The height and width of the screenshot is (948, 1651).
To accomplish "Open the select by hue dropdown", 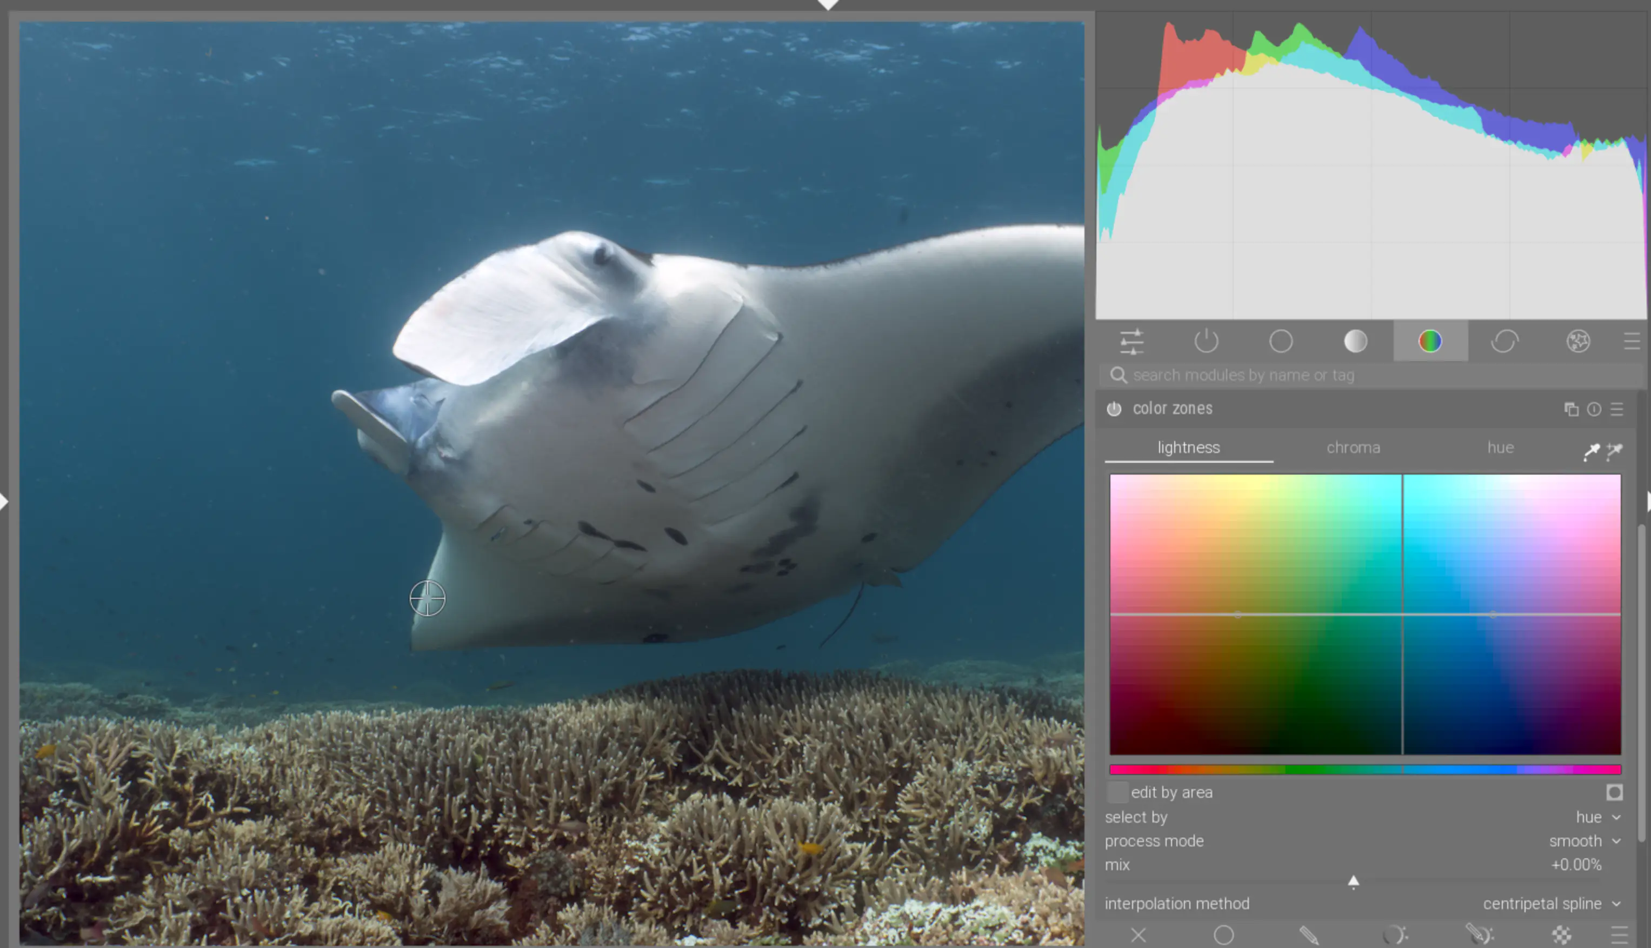I will coord(1363,817).
